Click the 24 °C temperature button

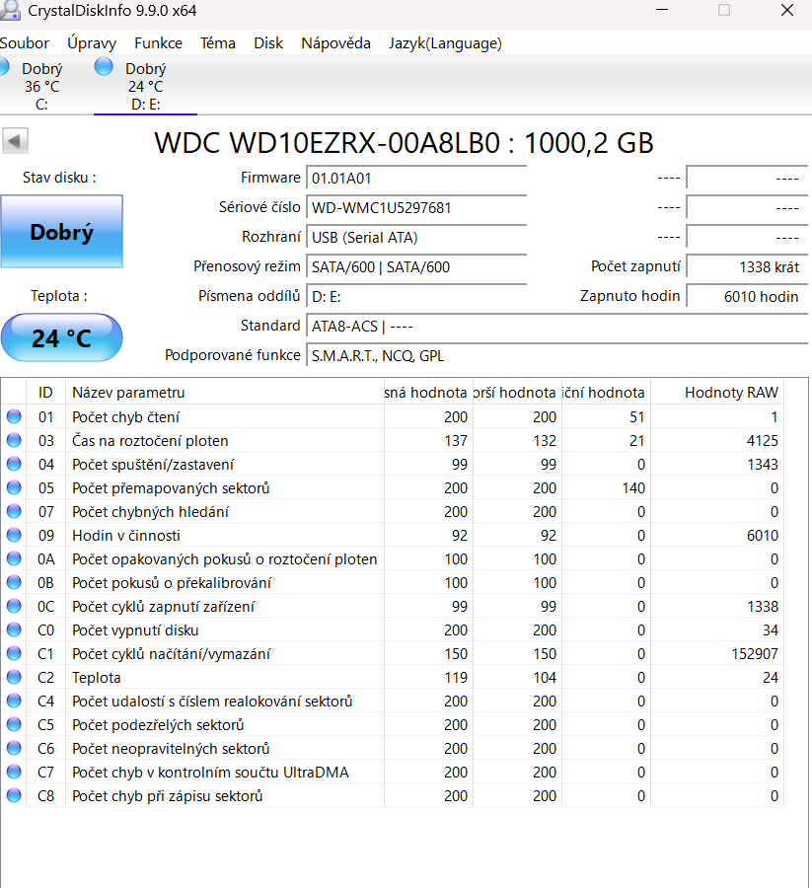[62, 337]
